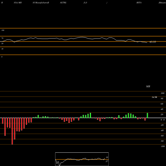Click the MR axis label -60
The image size is (166, 166).
[x=162, y=136]
